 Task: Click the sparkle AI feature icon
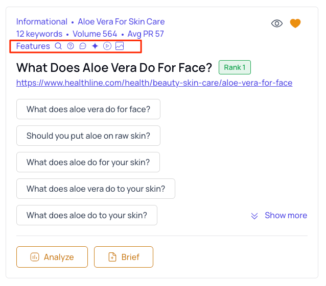point(95,46)
